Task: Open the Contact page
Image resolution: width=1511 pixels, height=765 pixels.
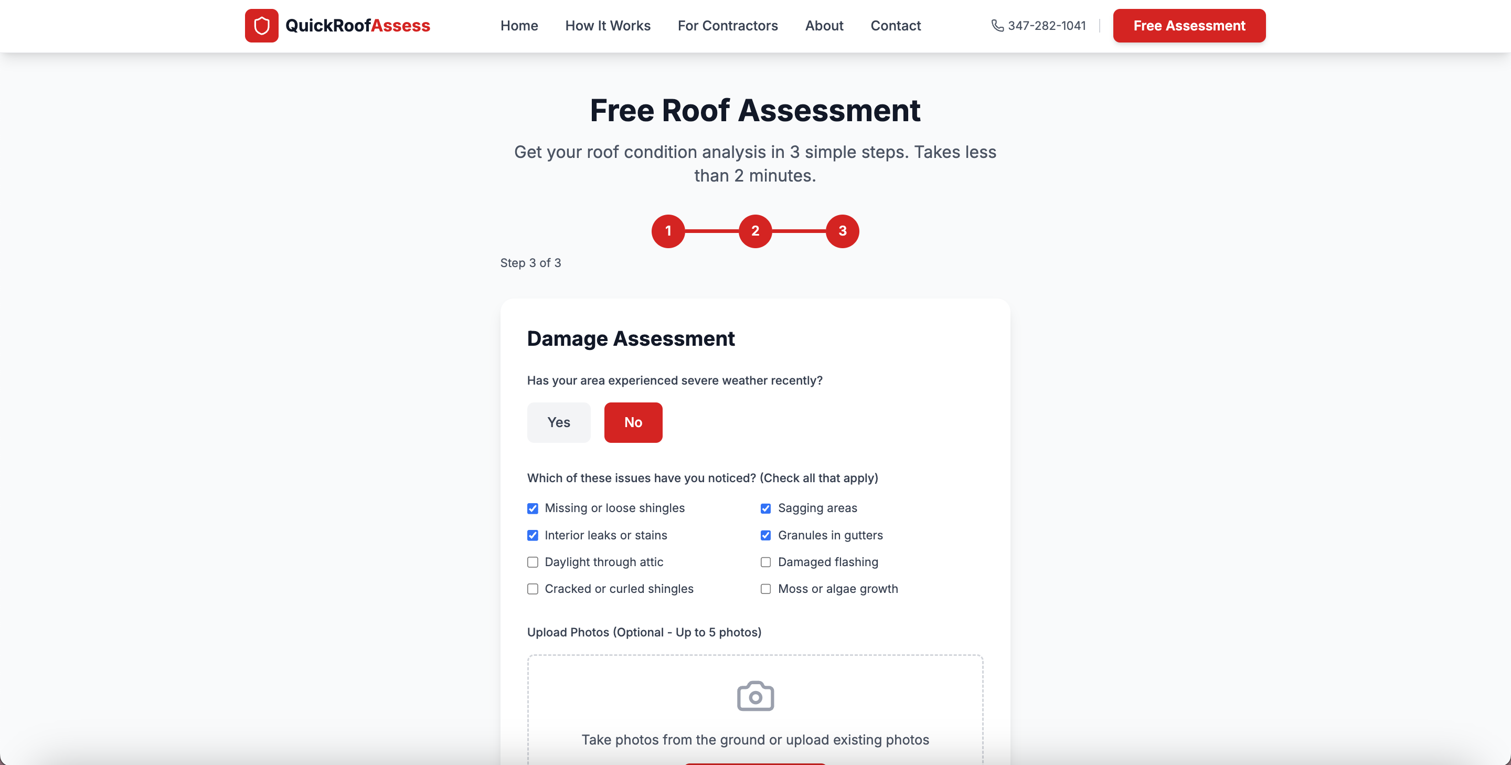Action: click(x=896, y=26)
